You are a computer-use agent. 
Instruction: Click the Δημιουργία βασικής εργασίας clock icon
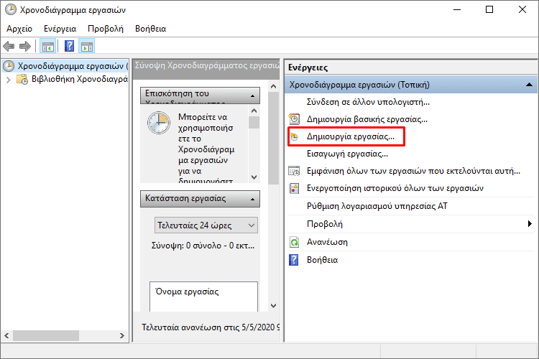pos(294,119)
